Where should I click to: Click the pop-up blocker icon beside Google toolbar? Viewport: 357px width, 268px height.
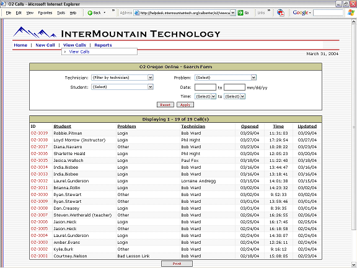[281, 13]
